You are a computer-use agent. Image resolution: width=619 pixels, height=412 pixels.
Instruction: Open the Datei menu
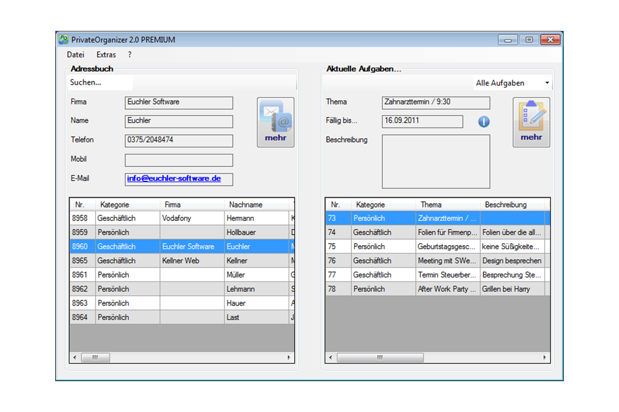coord(76,55)
